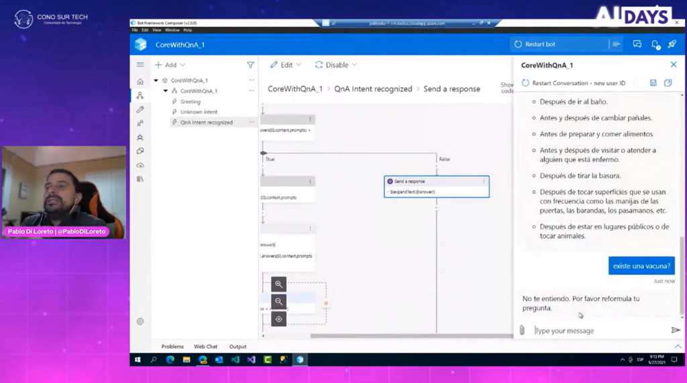
Task: Switch to the Output tab
Action: [x=238, y=346]
